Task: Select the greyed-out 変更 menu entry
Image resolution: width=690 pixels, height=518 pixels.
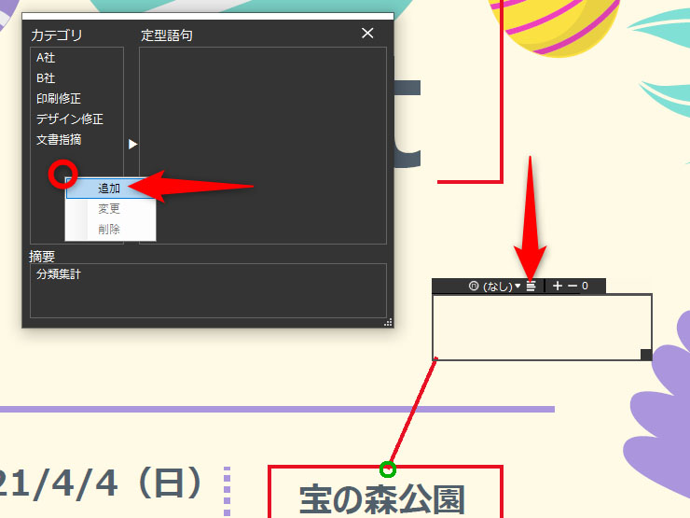Action: [x=110, y=208]
